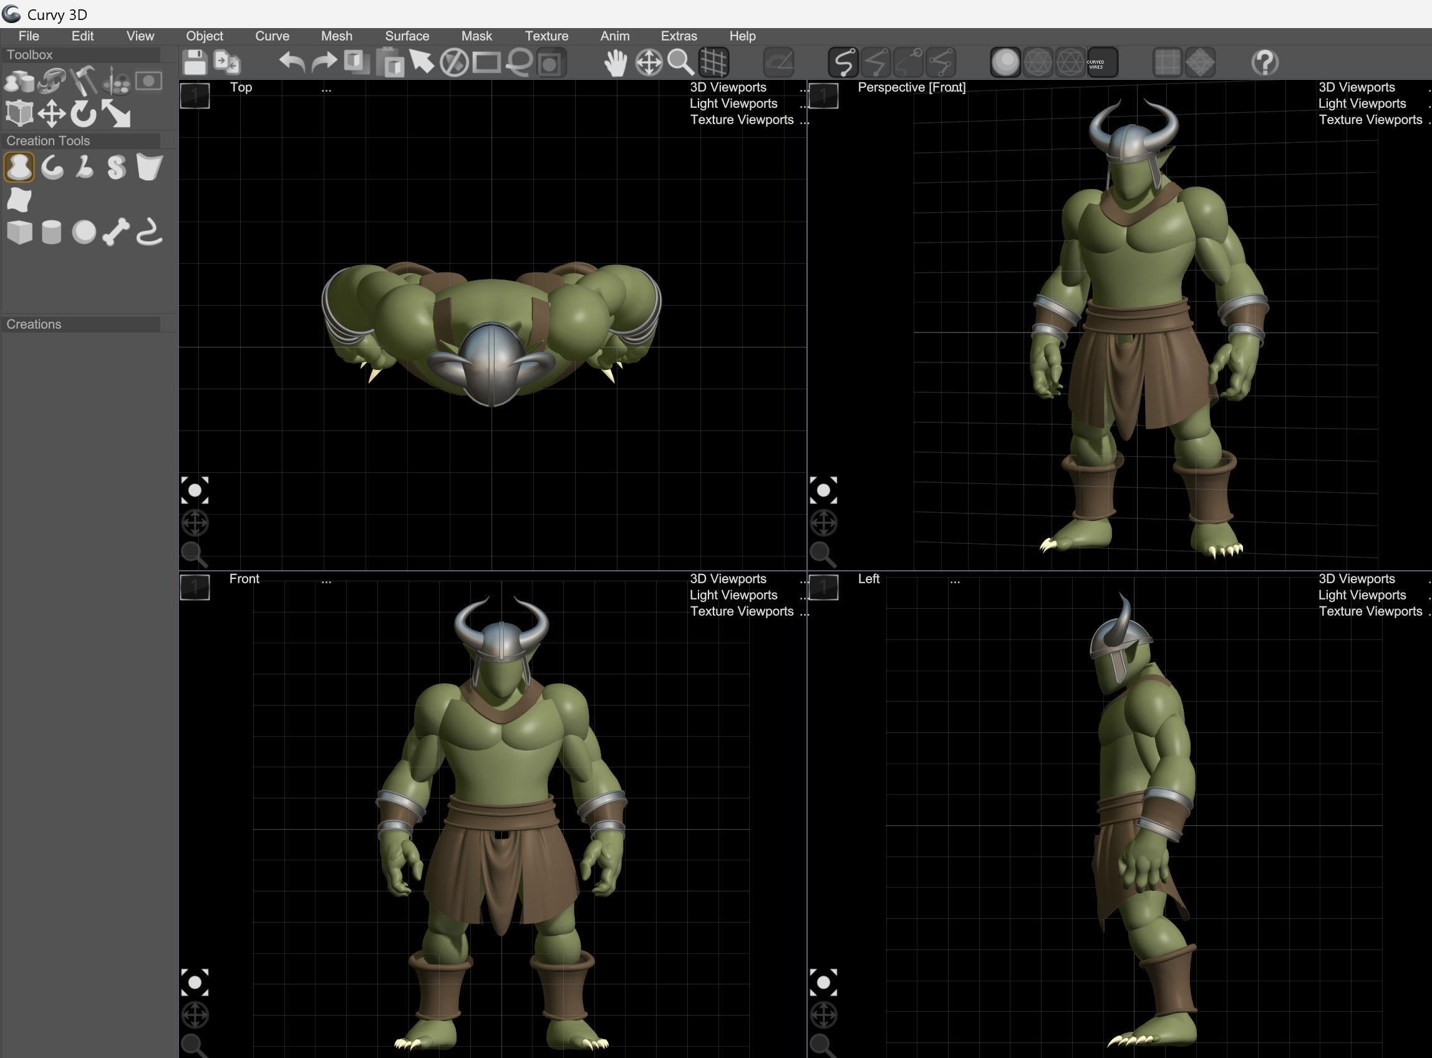Enable smooth curve mode
Image resolution: width=1432 pixels, height=1058 pixels.
coord(843,63)
